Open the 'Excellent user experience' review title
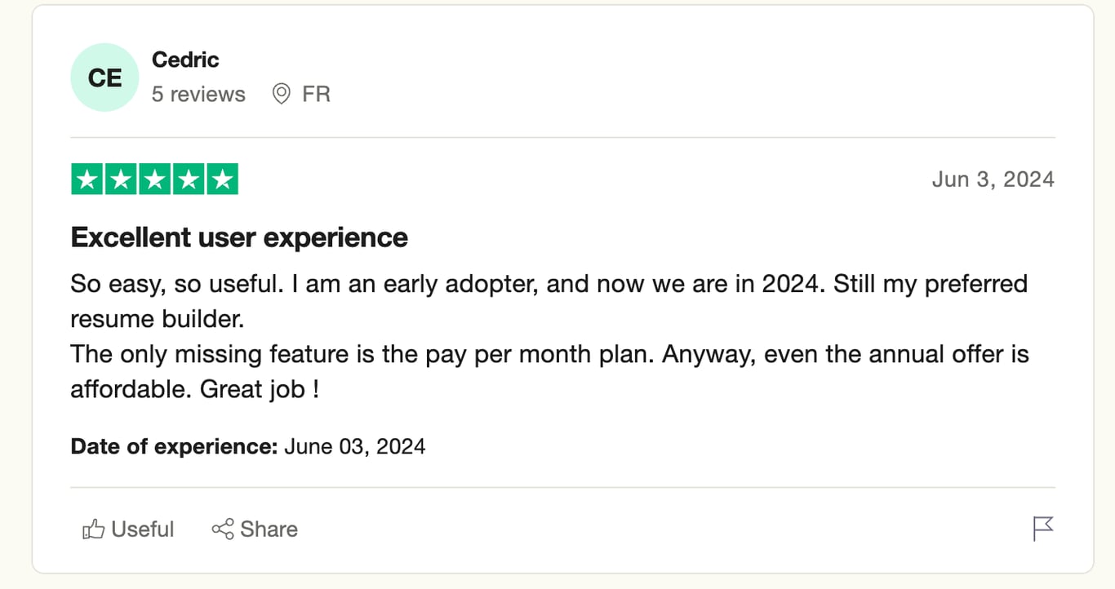This screenshot has width=1115, height=589. [x=239, y=237]
